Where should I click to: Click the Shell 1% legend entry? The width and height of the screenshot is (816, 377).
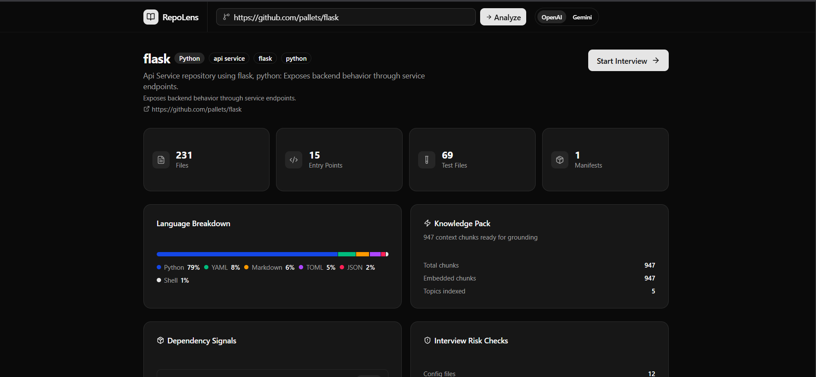point(173,280)
